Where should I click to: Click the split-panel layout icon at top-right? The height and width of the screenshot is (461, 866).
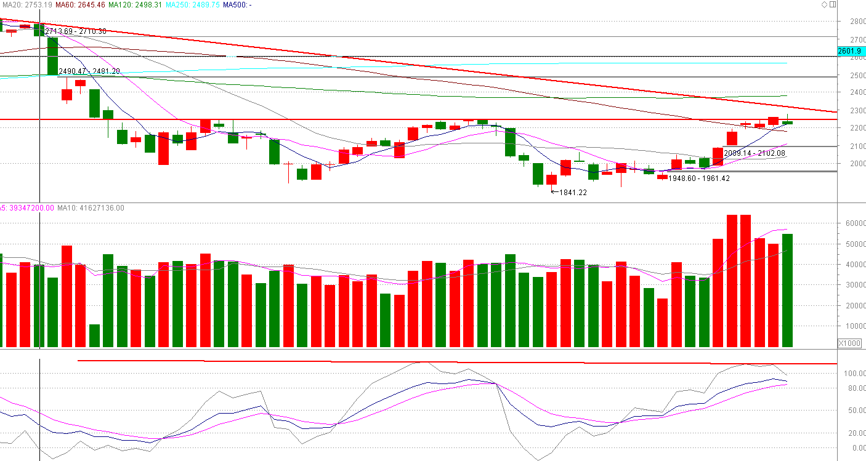(x=833, y=4)
